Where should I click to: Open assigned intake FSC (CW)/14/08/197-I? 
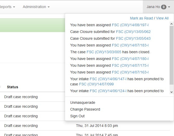click(130, 25)
